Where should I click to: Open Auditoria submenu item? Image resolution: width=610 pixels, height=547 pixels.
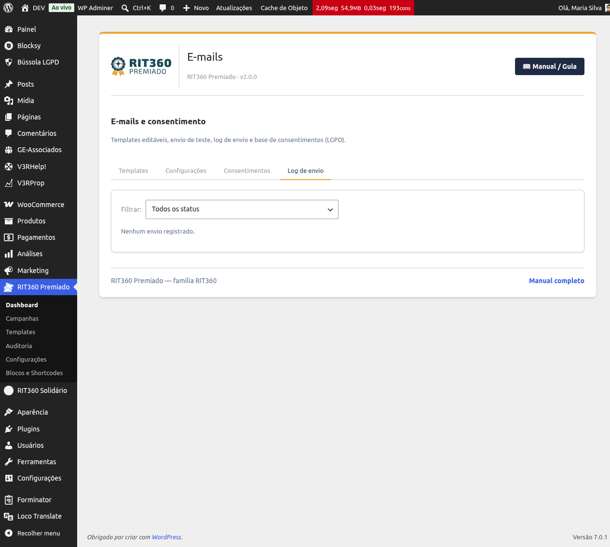click(19, 346)
